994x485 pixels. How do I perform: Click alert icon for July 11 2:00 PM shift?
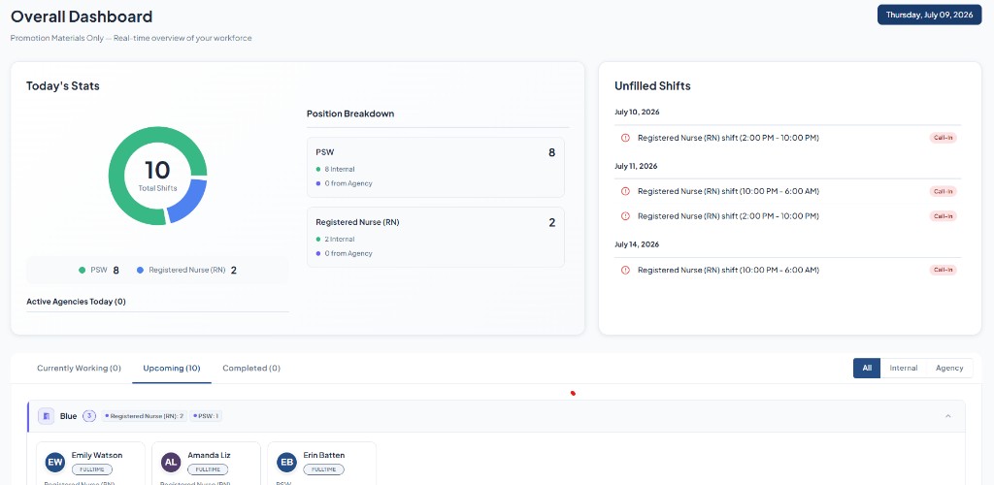tap(625, 216)
